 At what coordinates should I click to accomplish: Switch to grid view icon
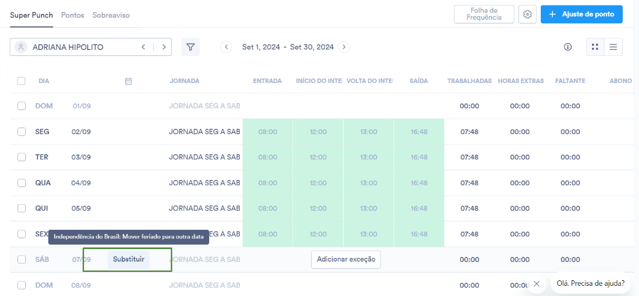click(x=595, y=47)
